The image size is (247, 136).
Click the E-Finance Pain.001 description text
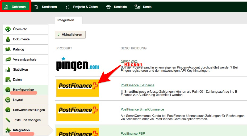(x=179, y=93)
